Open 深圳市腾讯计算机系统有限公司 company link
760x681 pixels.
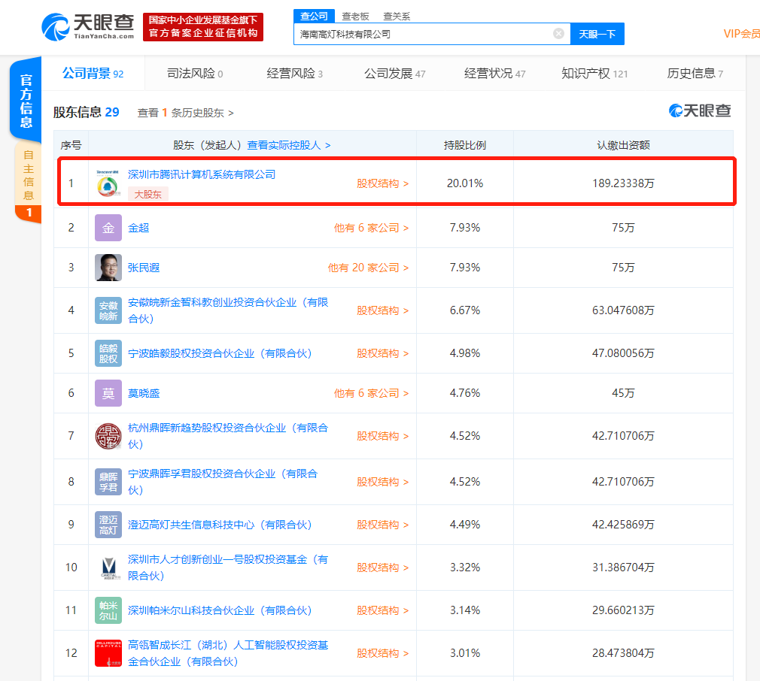click(x=202, y=174)
